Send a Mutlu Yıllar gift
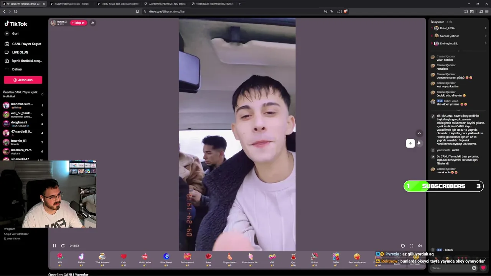Viewport: 491px width, 276px height. coord(145,259)
